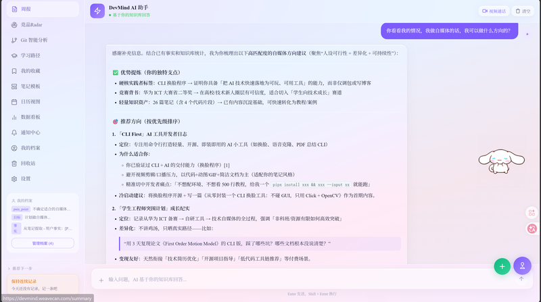The image size is (541, 302).
Task: Click the 回收站 trash icon
Action: 14,163
